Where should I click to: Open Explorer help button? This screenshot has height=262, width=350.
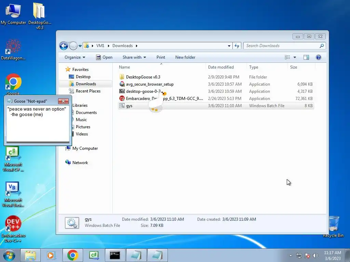[319, 57]
